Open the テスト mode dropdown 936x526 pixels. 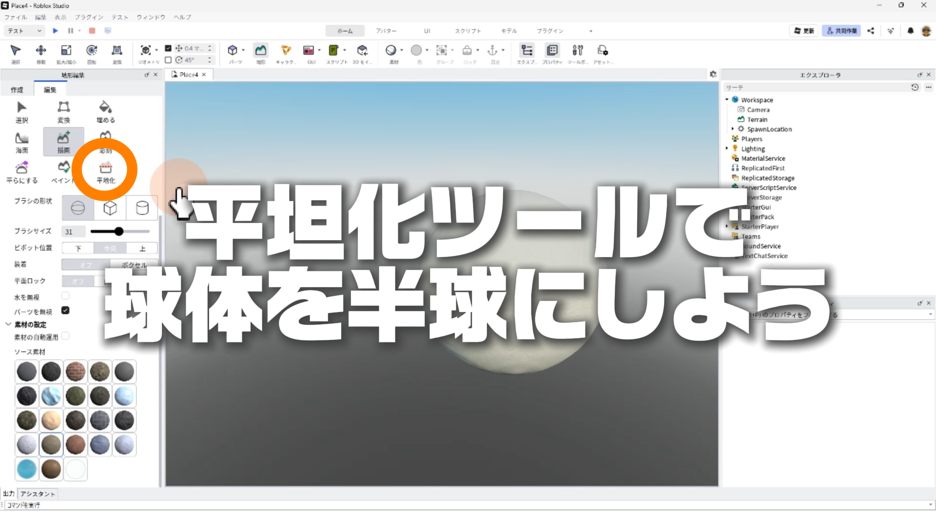pyautogui.click(x=24, y=31)
